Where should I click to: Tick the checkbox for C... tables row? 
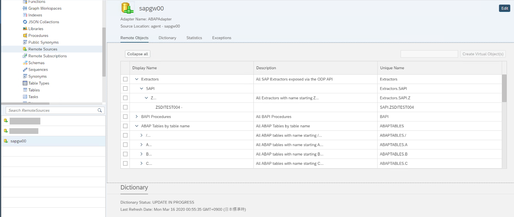point(125,163)
